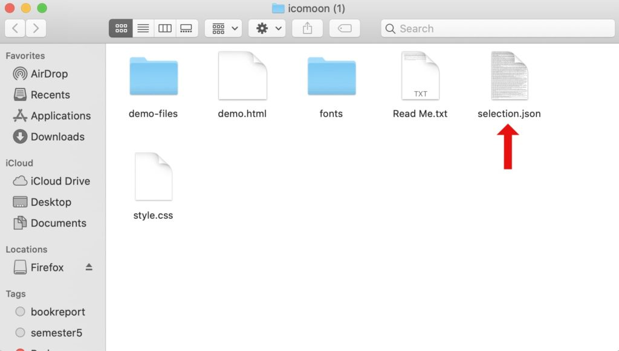
Task: Select the fonts folder
Action: point(331,75)
